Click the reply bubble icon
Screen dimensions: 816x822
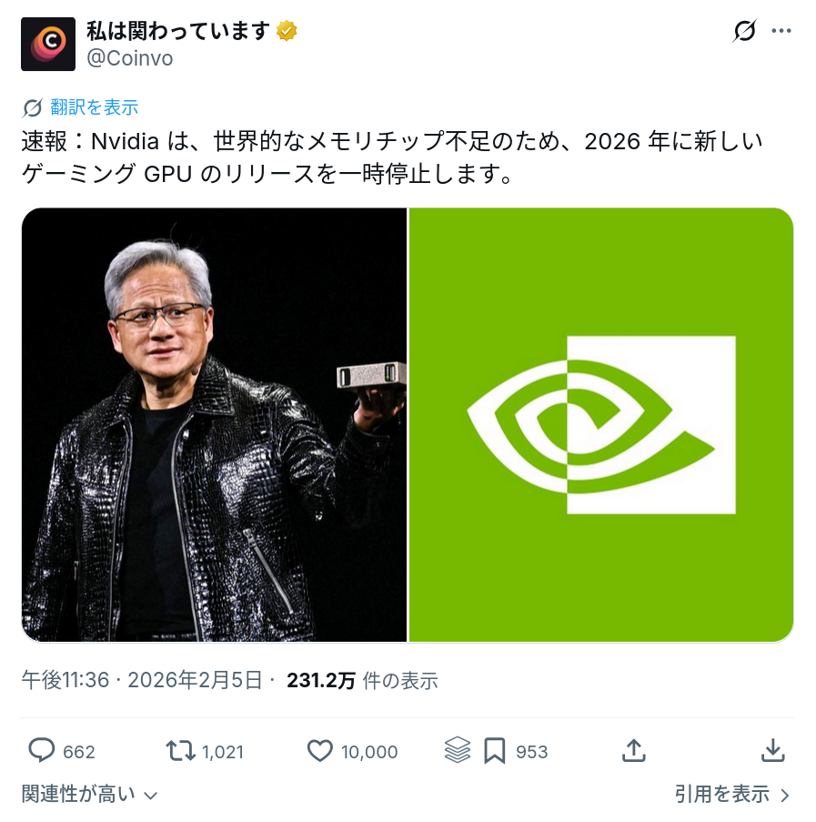pos(41,750)
